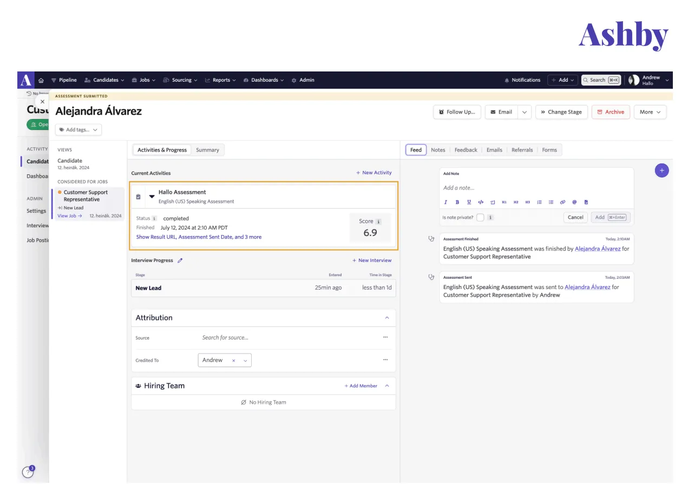The height and width of the screenshot is (498, 688).
Task: Click the Ashby logo in the navigation bar
Action: click(25, 80)
